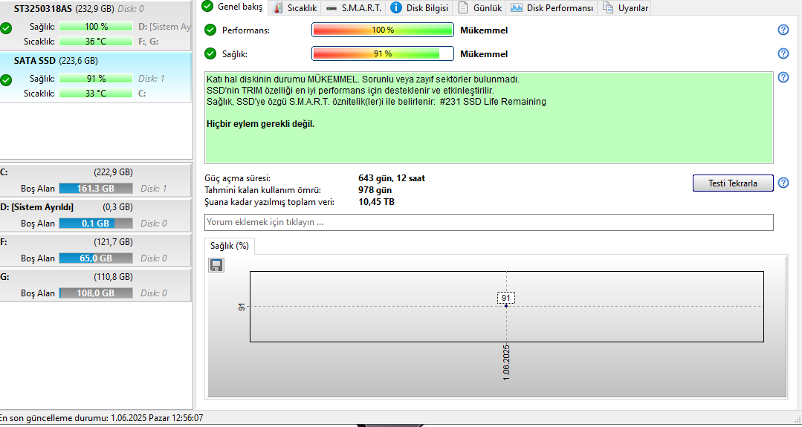Click the 978 gün remaining life value
Image resolution: width=802 pixels, height=427 pixels.
tap(375, 191)
